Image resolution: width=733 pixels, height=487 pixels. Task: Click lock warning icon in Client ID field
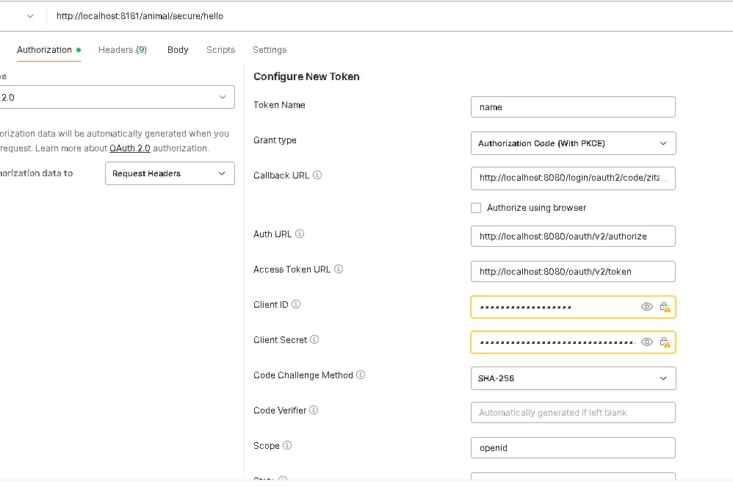tap(664, 307)
